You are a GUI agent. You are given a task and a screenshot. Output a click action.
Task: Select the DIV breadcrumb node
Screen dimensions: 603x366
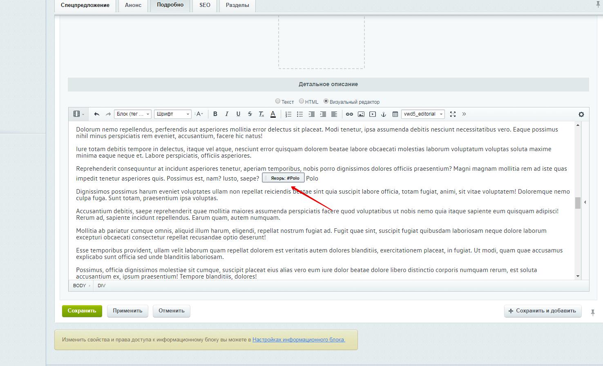click(102, 286)
